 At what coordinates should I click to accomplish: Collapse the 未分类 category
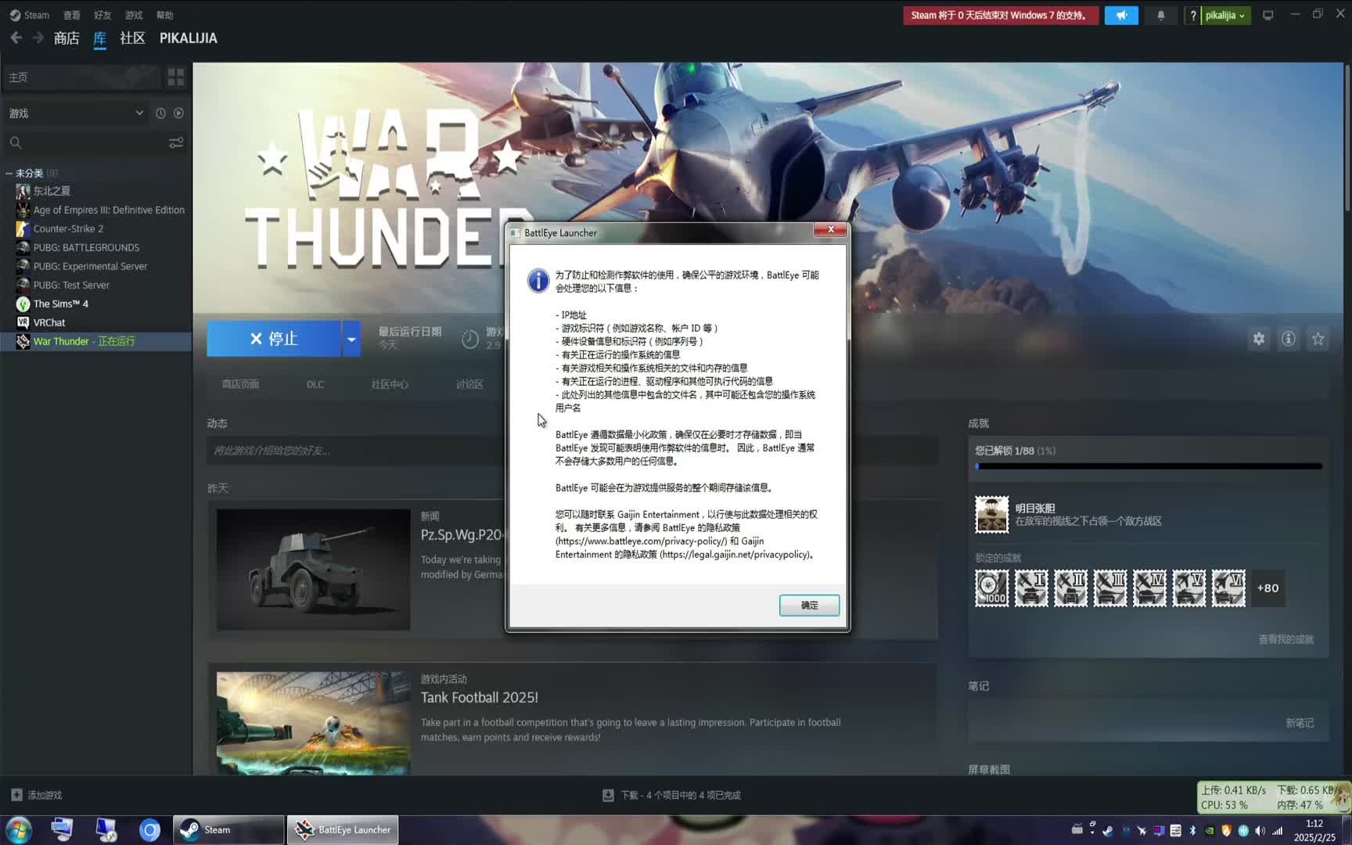coord(9,173)
